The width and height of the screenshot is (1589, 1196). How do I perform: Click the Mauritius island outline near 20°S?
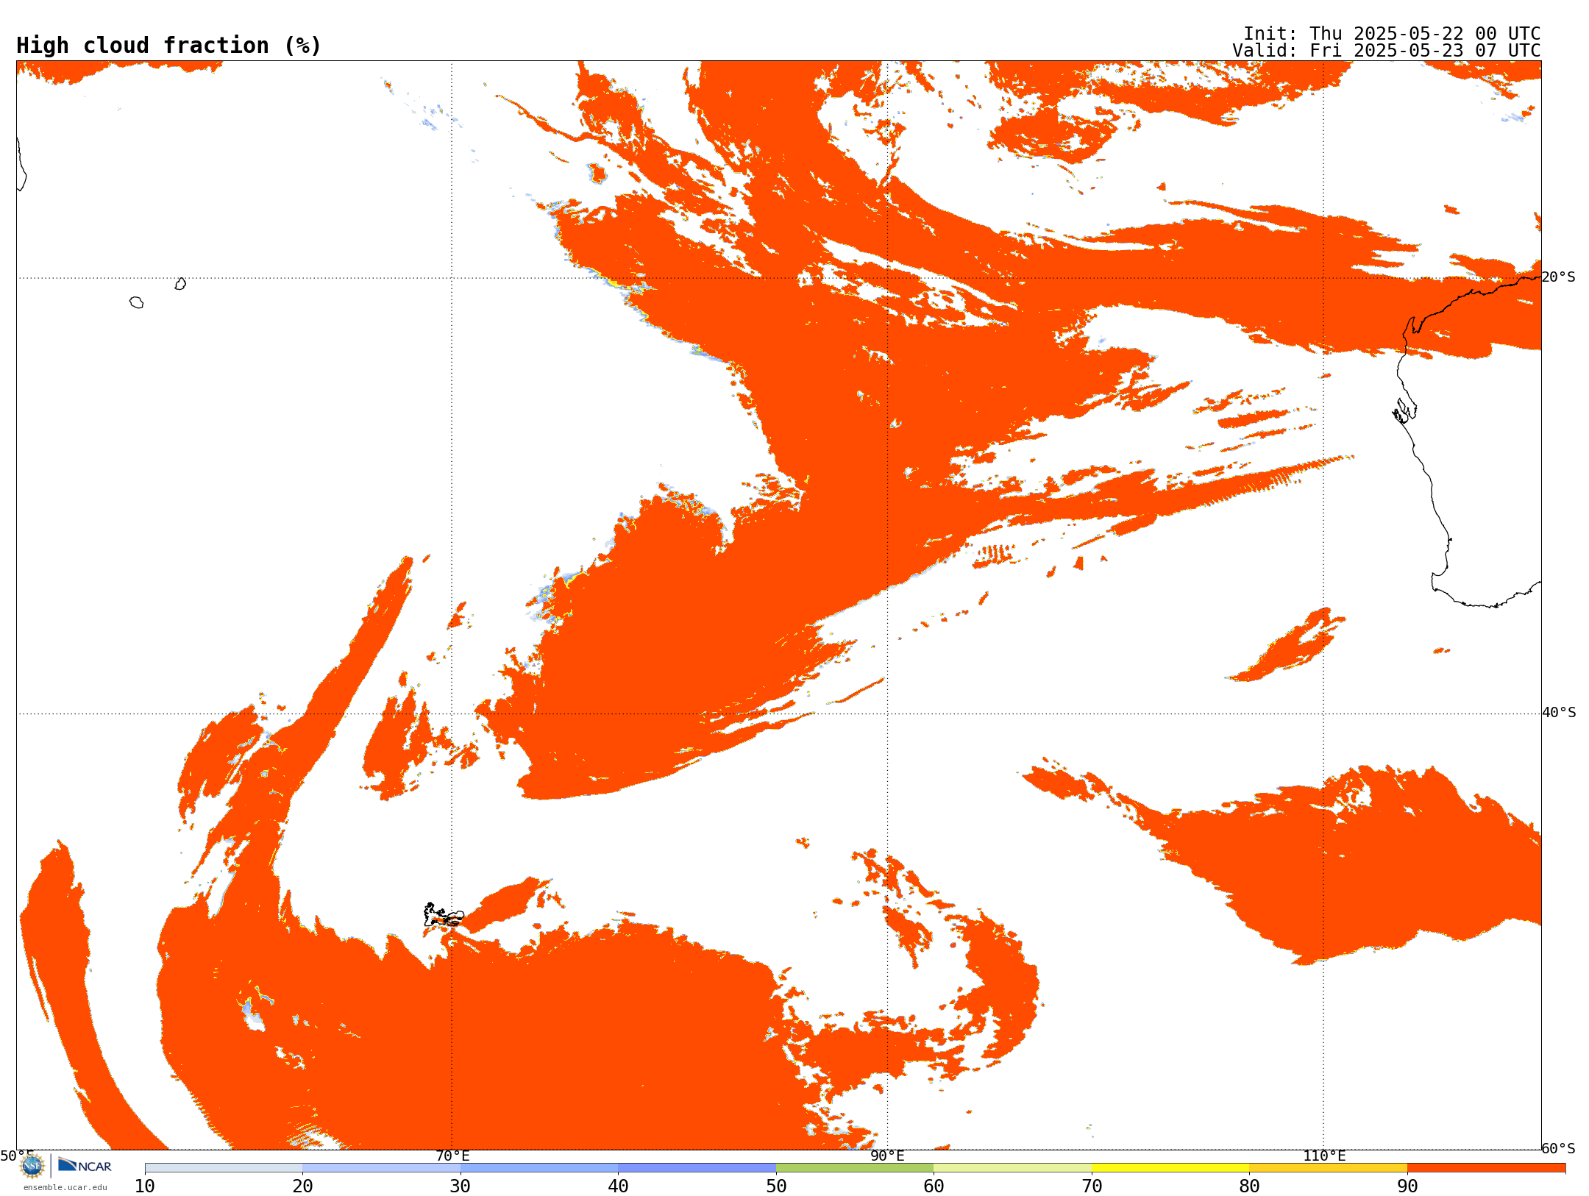(x=180, y=284)
